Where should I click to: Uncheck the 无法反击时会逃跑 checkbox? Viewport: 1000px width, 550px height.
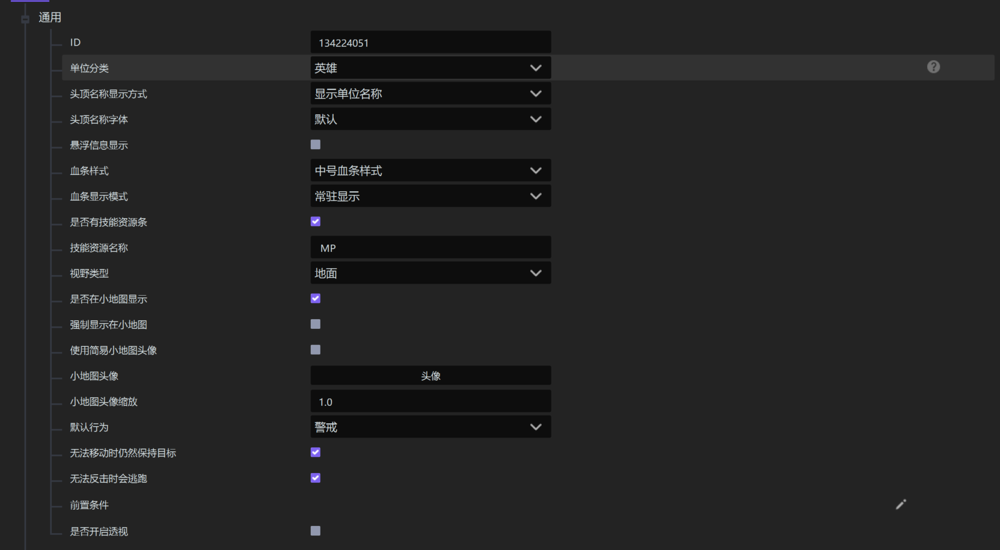tap(316, 478)
